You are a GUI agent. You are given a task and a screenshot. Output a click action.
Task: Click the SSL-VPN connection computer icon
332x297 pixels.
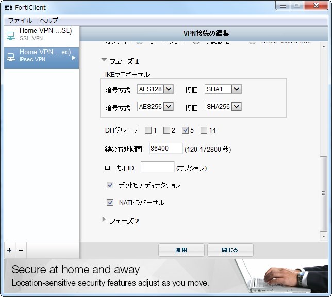tap(11, 36)
